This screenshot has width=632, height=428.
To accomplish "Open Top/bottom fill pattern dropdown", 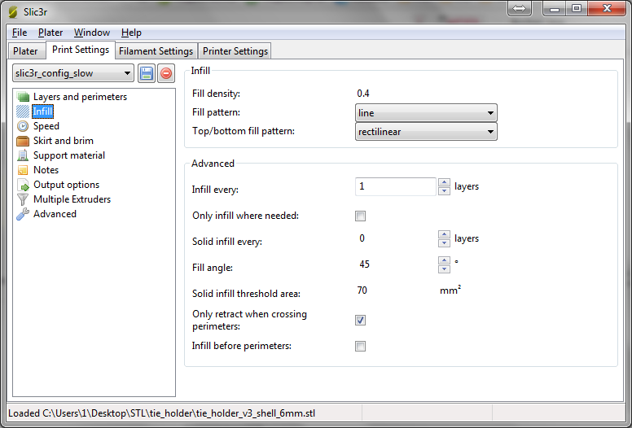I will click(x=426, y=132).
